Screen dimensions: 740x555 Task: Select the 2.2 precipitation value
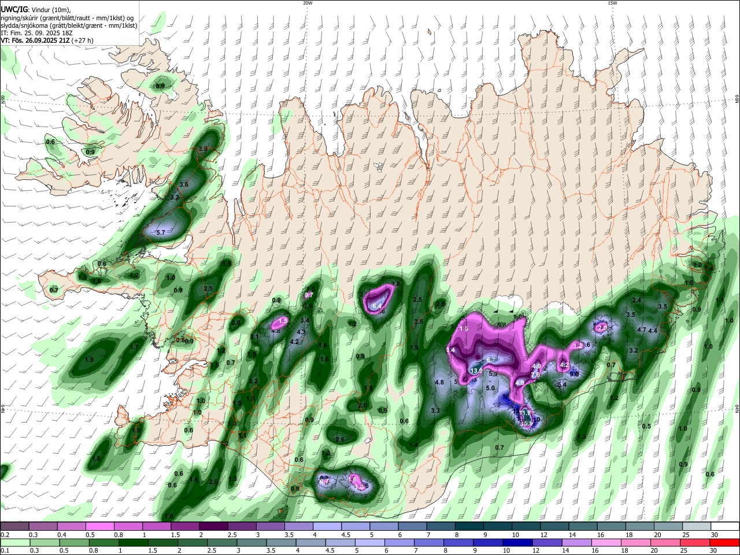[253, 382]
